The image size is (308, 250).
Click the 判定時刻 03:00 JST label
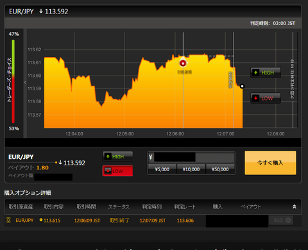[273, 23]
